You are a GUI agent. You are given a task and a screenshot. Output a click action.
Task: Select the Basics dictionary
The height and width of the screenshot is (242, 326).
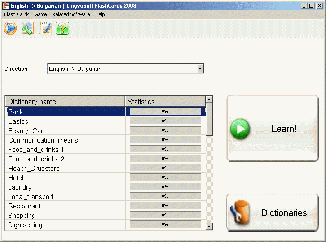coord(106,121)
